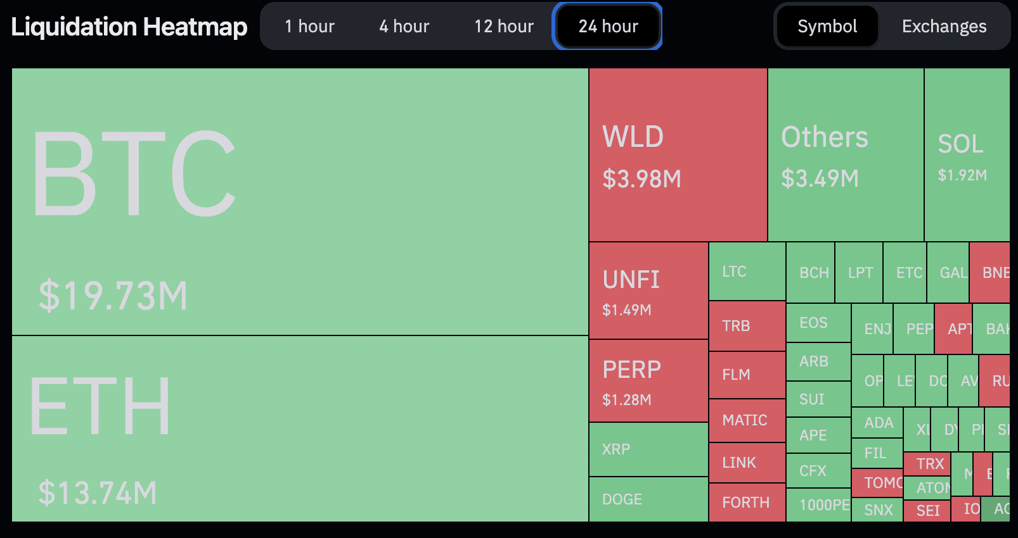This screenshot has height=538, width=1018.
Task: Select the SOL $1.92M tile
Action: (x=967, y=155)
